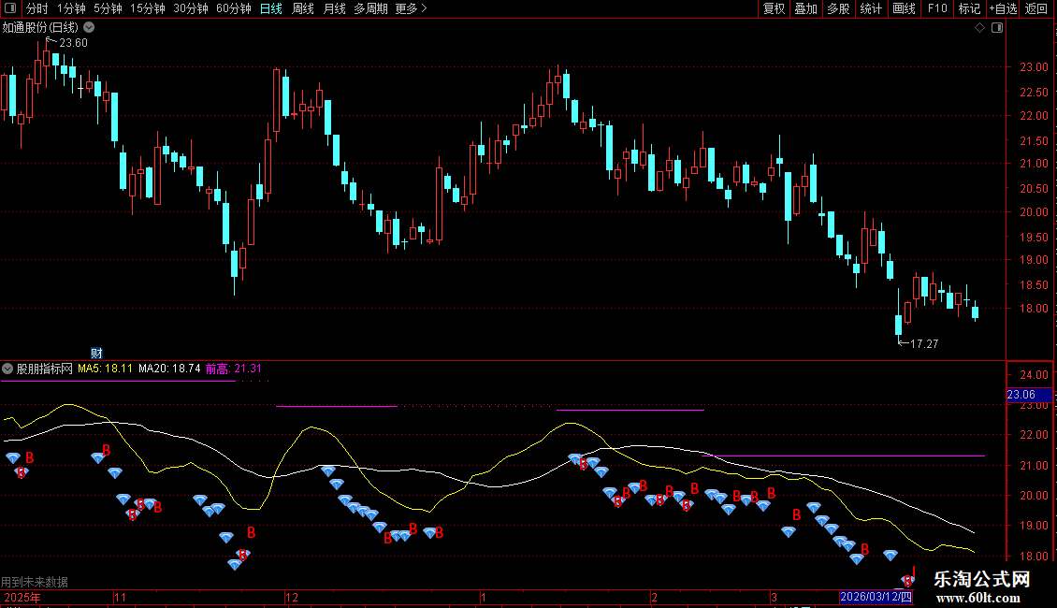Click the 标记 mark button

[x=969, y=8]
